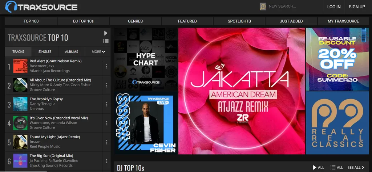Viewport: 372px width, 172px height.
Task: Open label Shocking Sounds Records
Action: click(x=51, y=165)
